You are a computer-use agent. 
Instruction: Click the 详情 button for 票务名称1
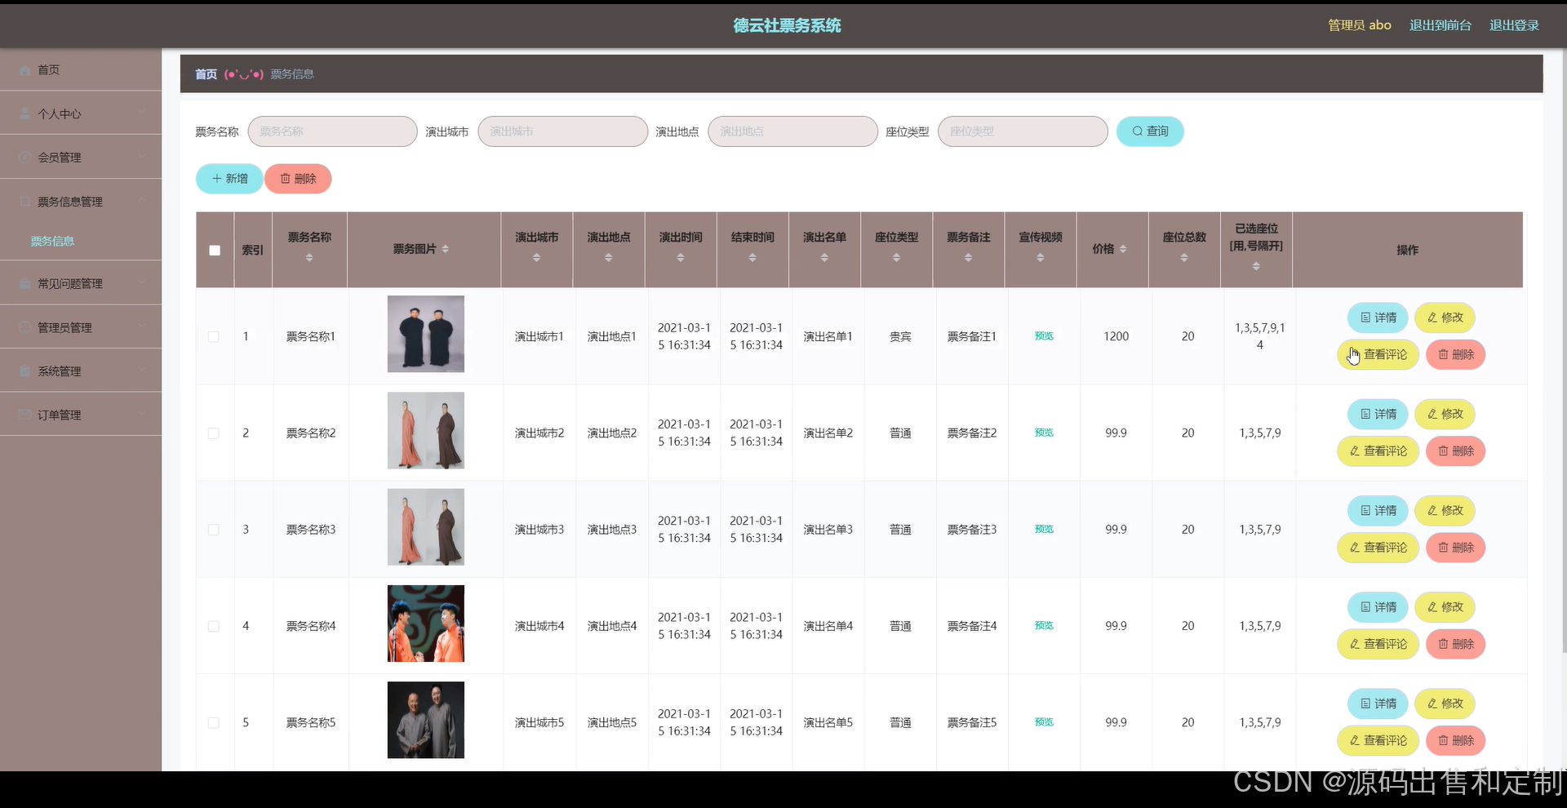pos(1378,317)
